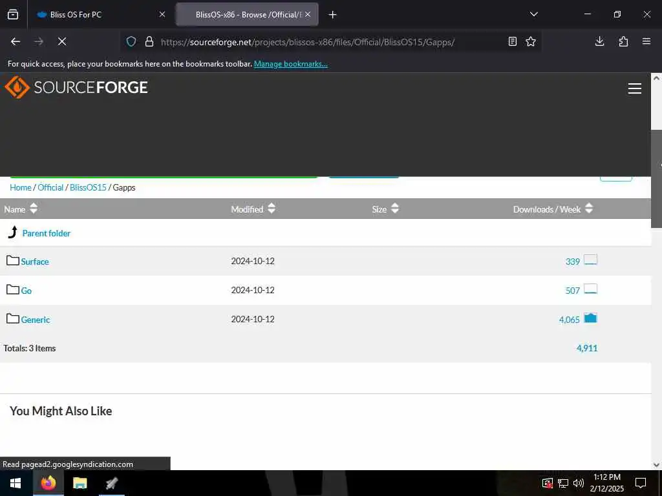
Task: Click the Totals: 3 Items text
Action: 30,348
